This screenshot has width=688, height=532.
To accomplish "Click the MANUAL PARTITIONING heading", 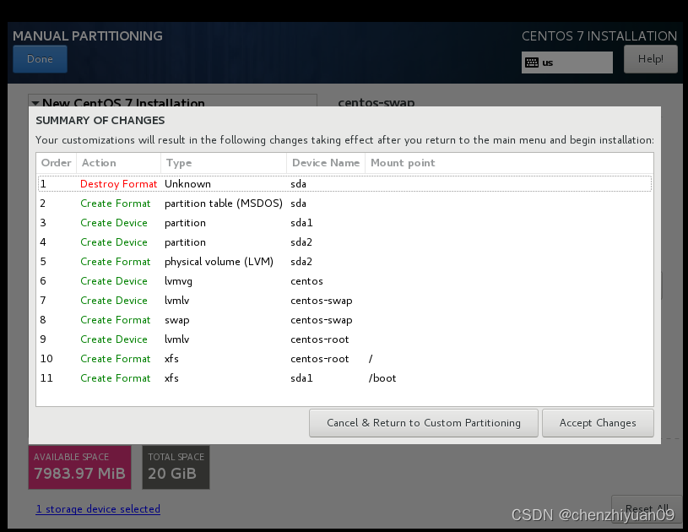I will [88, 36].
